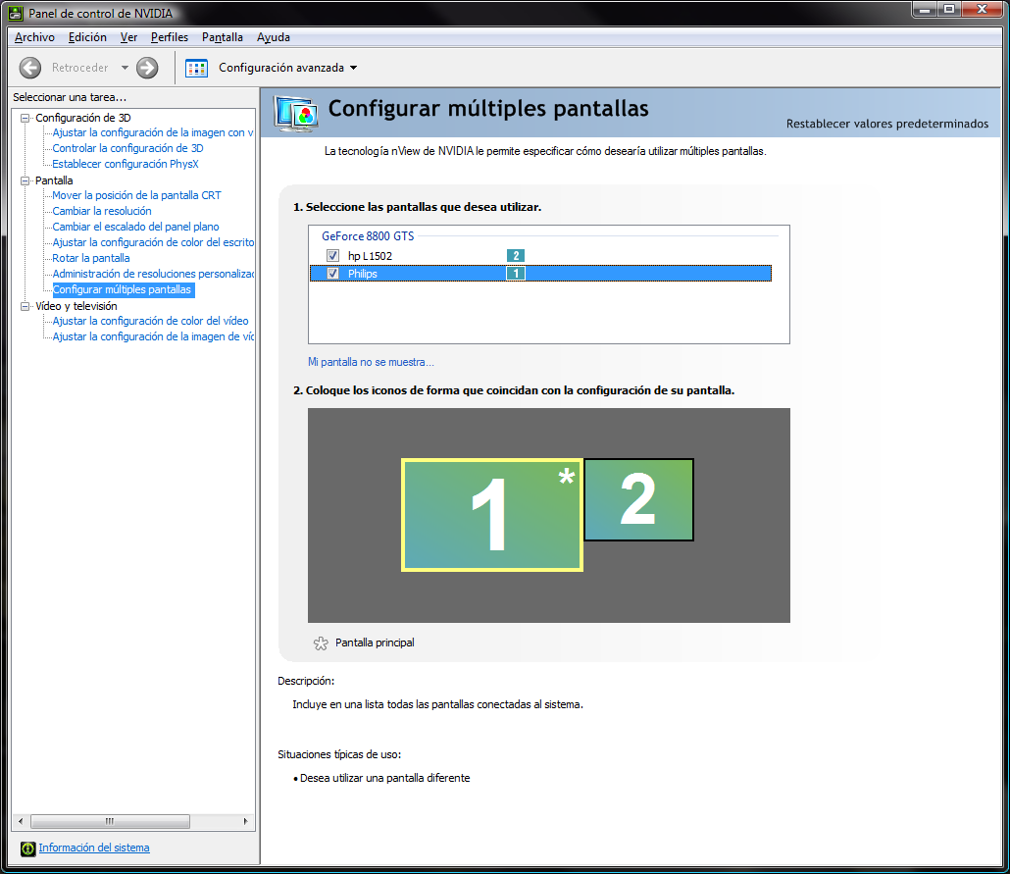This screenshot has height=874, width=1010.
Task: Select Mover la posición de la pantalla CRT
Action: pyautogui.click(x=136, y=195)
